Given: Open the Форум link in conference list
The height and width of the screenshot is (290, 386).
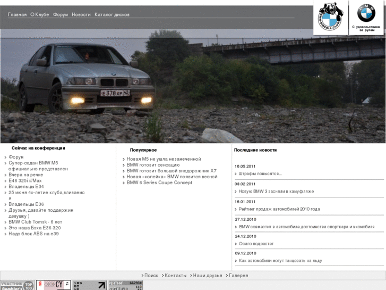Looking at the screenshot, I should (16, 157).
